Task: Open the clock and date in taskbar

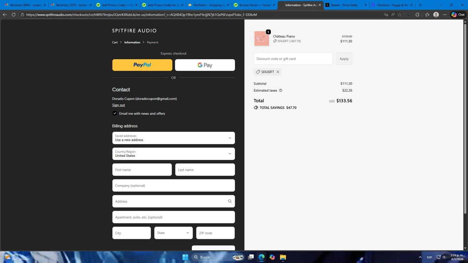Action: [457, 257]
